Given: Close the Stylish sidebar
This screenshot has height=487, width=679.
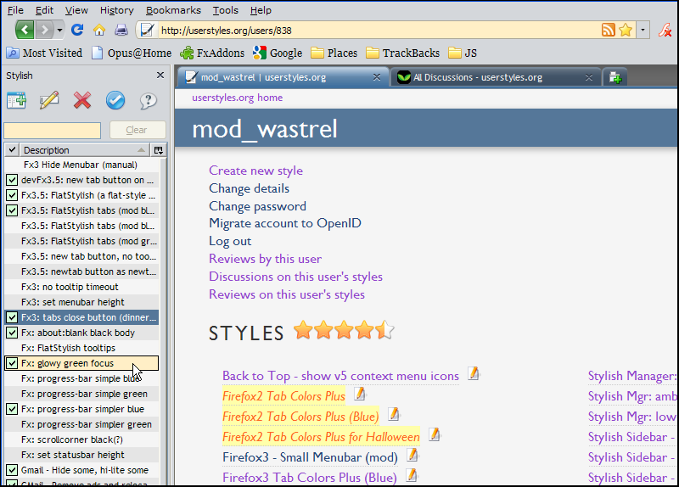Looking at the screenshot, I should [160, 76].
